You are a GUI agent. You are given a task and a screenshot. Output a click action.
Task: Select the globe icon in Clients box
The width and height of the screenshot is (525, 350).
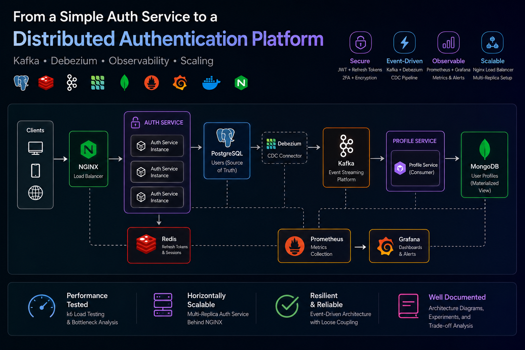[36, 193]
